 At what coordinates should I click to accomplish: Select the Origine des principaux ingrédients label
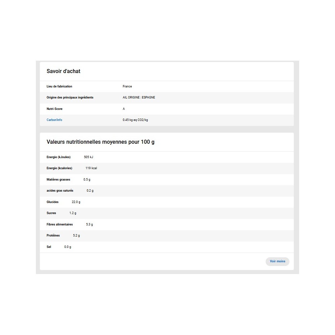[x=70, y=97]
